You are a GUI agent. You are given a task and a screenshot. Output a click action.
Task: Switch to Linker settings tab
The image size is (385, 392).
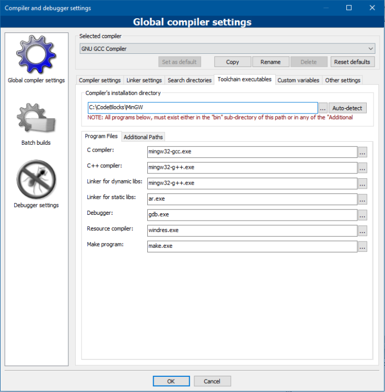coord(144,80)
